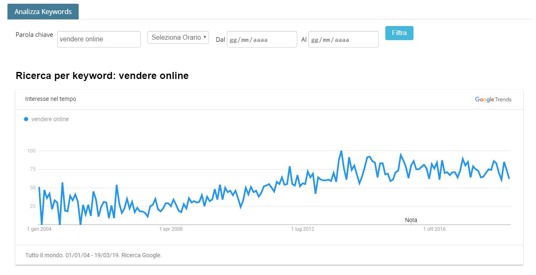Open the Google Trends logo link
536x275 pixels.
pos(493,99)
